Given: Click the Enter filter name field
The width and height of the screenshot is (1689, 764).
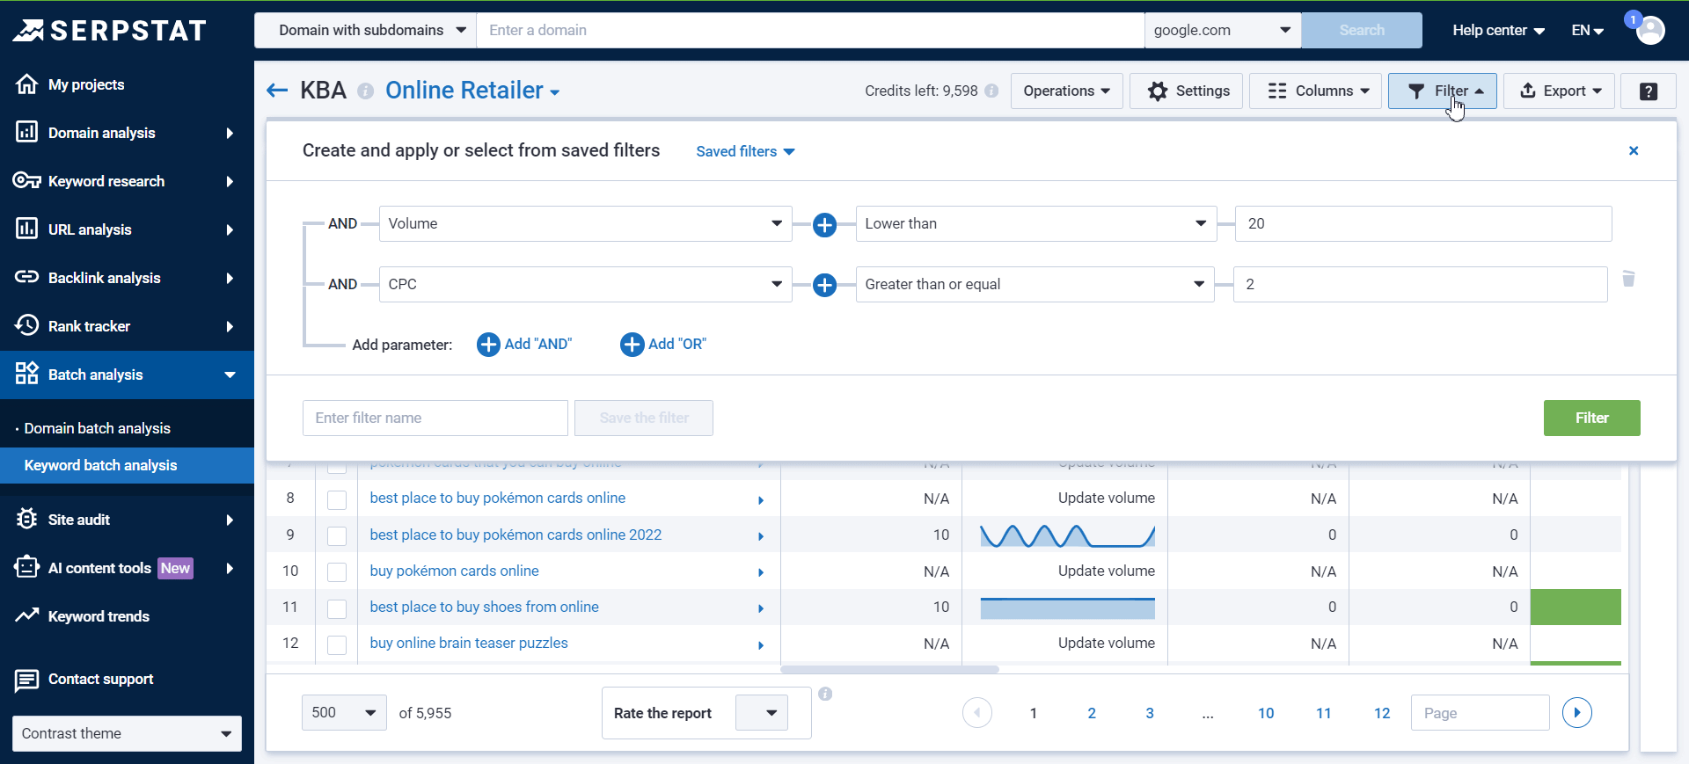Looking at the screenshot, I should point(435,418).
